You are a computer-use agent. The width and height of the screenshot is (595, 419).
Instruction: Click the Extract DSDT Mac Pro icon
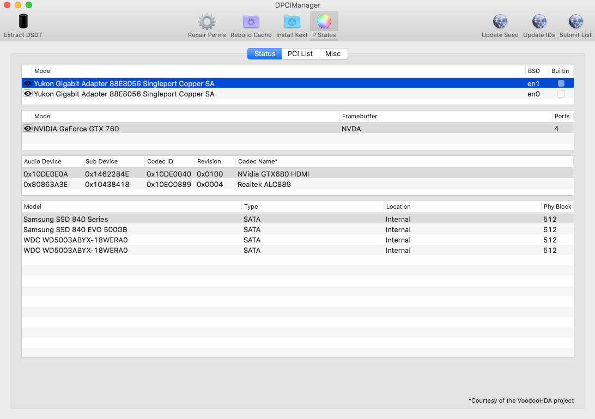click(x=23, y=21)
